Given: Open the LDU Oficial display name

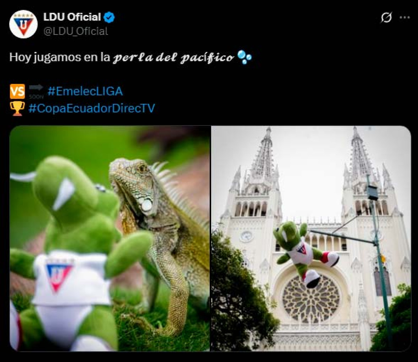Looking at the screenshot, I should point(72,17).
